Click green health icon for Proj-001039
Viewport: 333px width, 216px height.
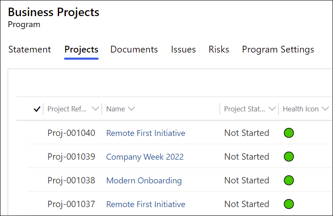point(289,157)
